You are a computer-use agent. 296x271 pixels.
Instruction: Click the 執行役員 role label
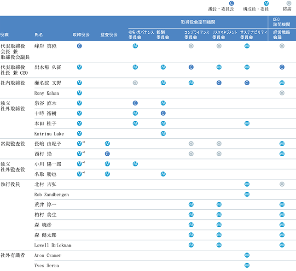coord(11,184)
